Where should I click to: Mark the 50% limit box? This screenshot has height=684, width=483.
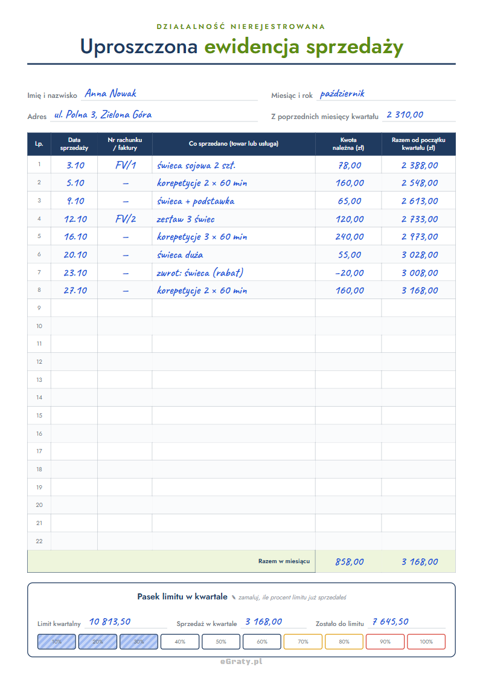(221, 642)
